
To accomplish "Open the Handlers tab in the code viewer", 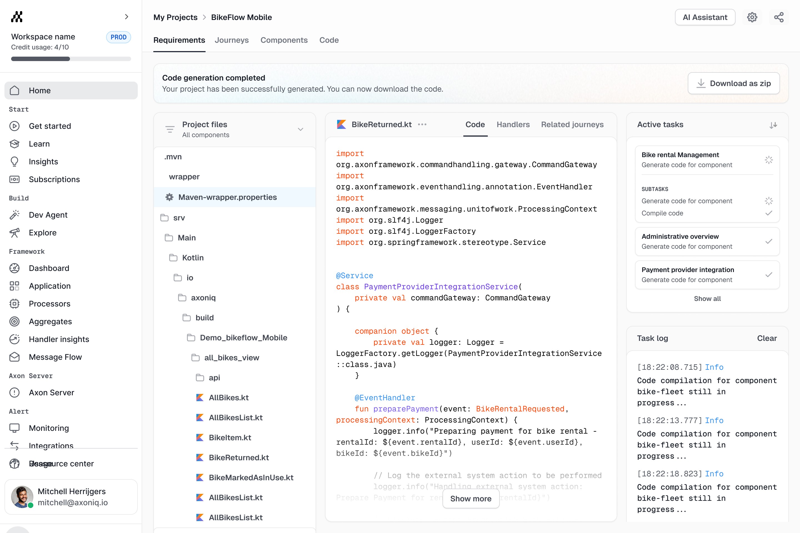I will coord(513,124).
